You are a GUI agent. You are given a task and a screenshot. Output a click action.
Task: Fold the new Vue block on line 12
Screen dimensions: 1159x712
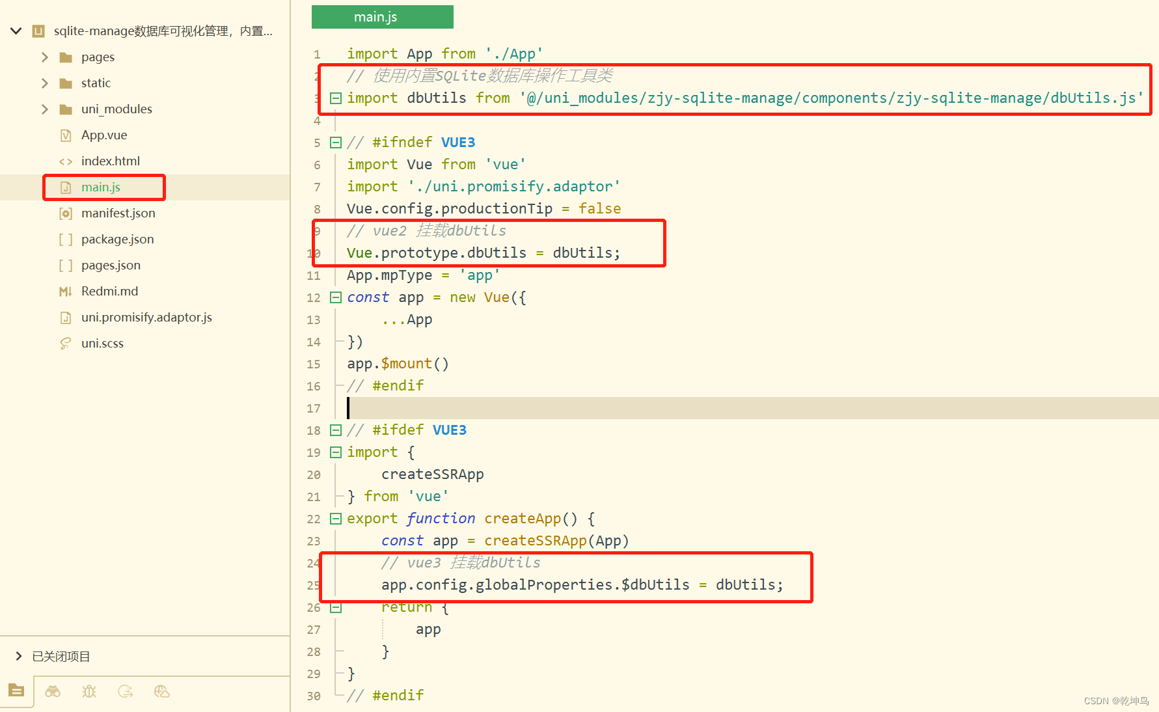pos(336,297)
